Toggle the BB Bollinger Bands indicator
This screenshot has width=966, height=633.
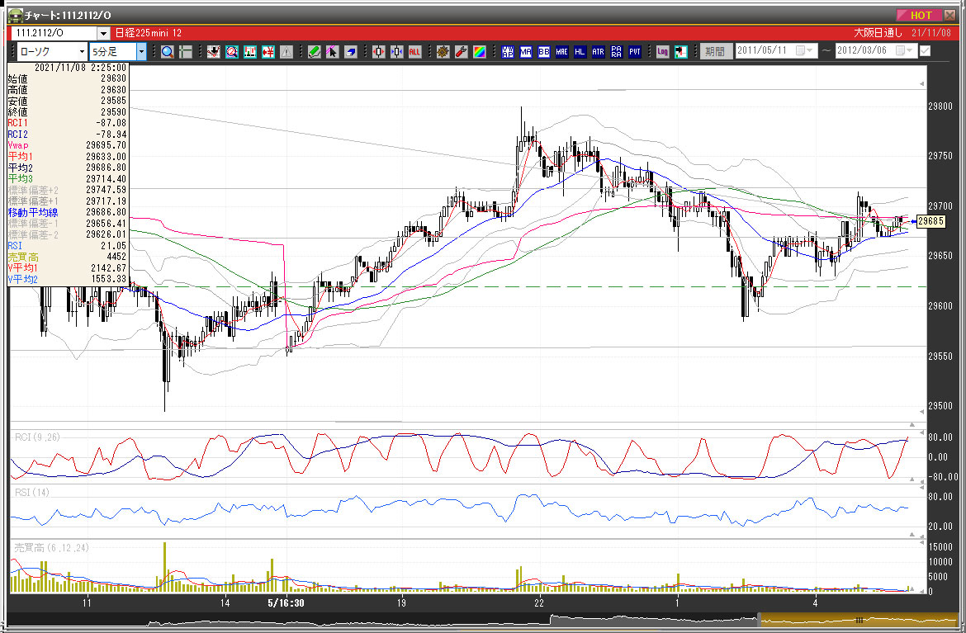544,51
